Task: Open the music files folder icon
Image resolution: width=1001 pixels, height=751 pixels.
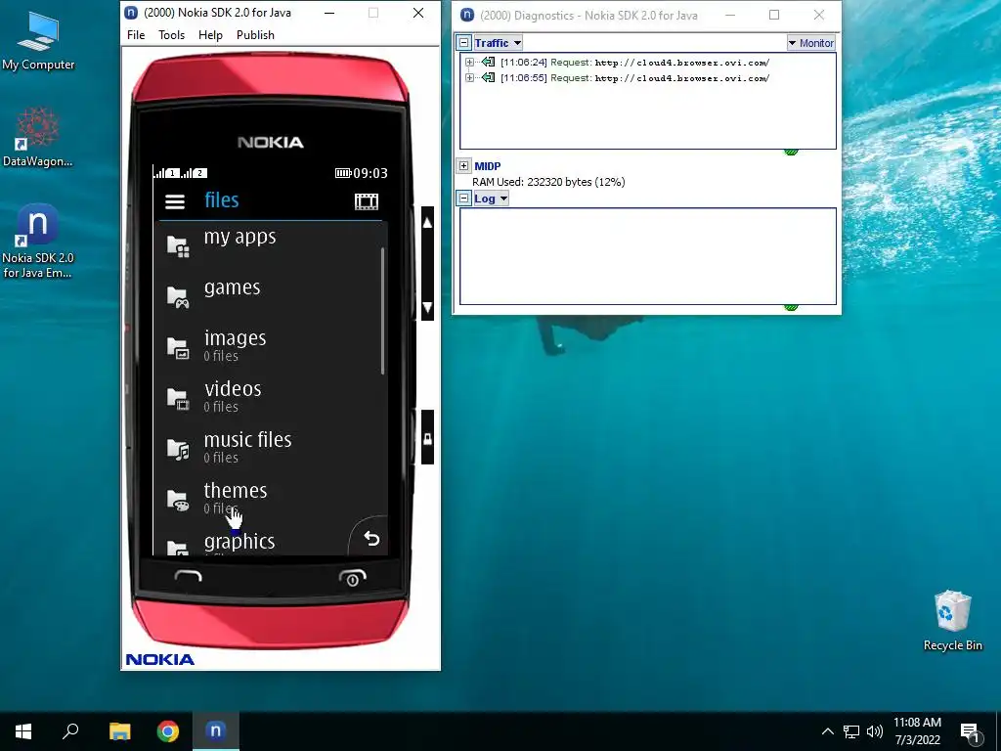Action: click(x=178, y=449)
